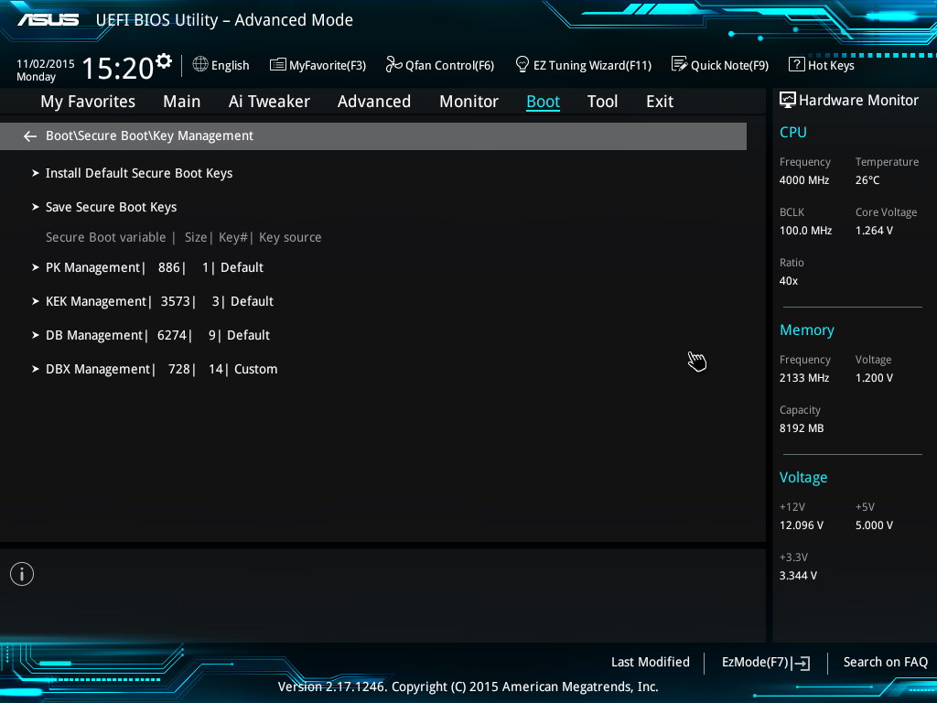Open the KEK Management entry
The image size is (937, 703).
click(159, 301)
